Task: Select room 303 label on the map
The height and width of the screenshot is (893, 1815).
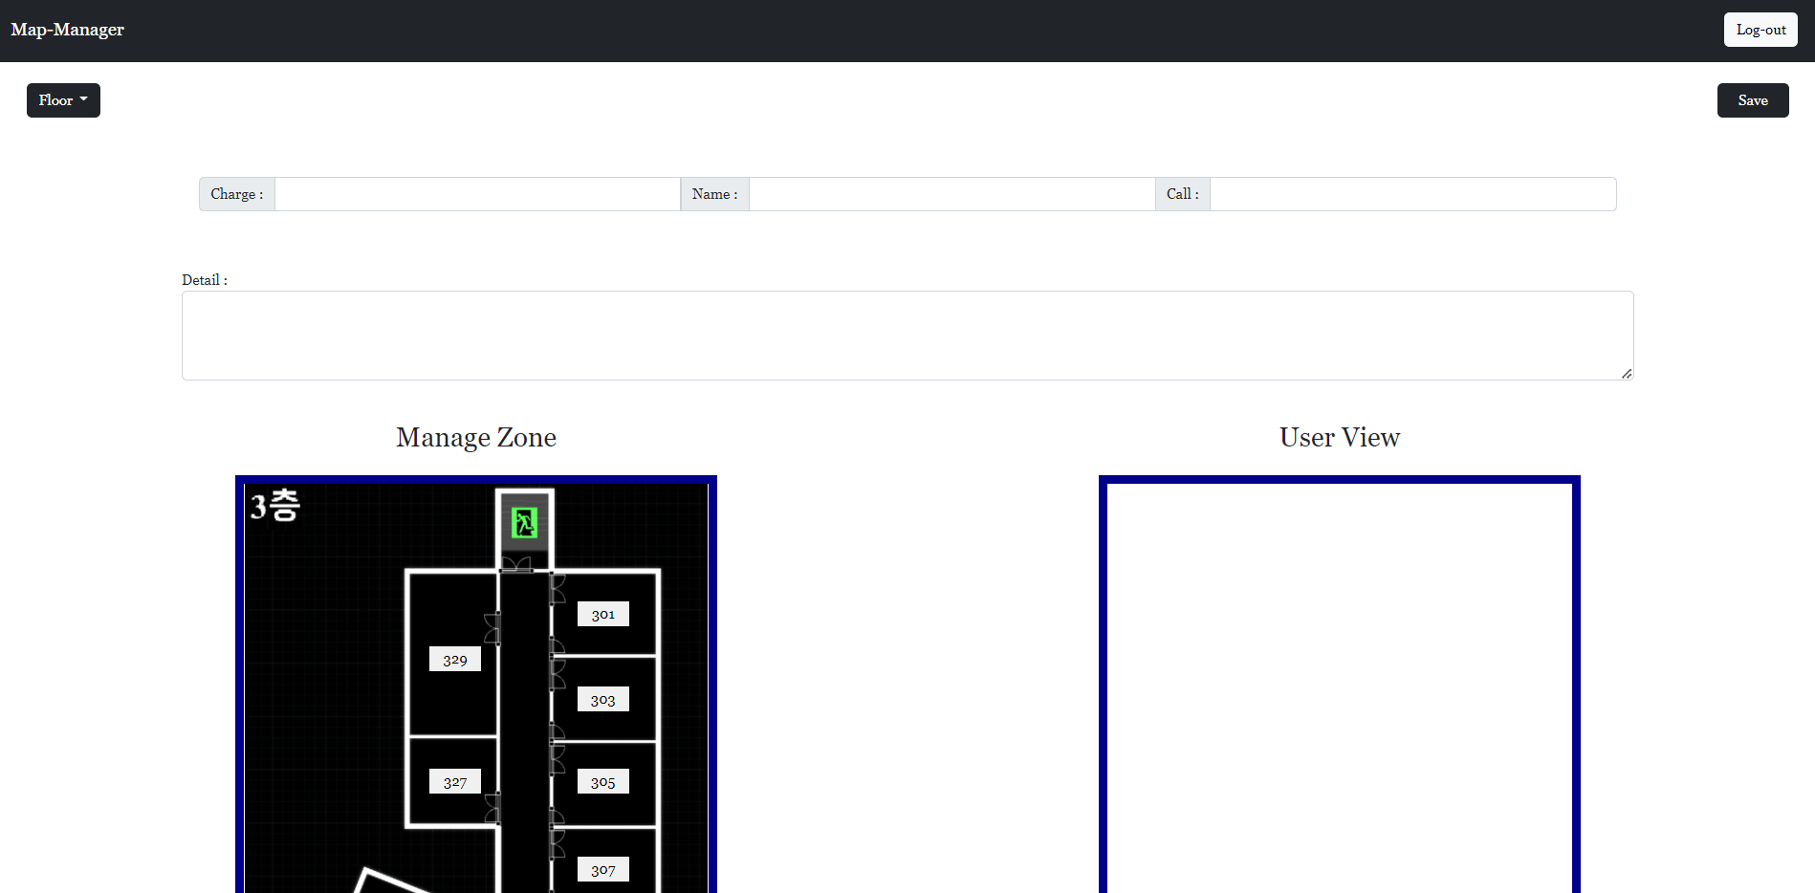Action: click(x=602, y=700)
